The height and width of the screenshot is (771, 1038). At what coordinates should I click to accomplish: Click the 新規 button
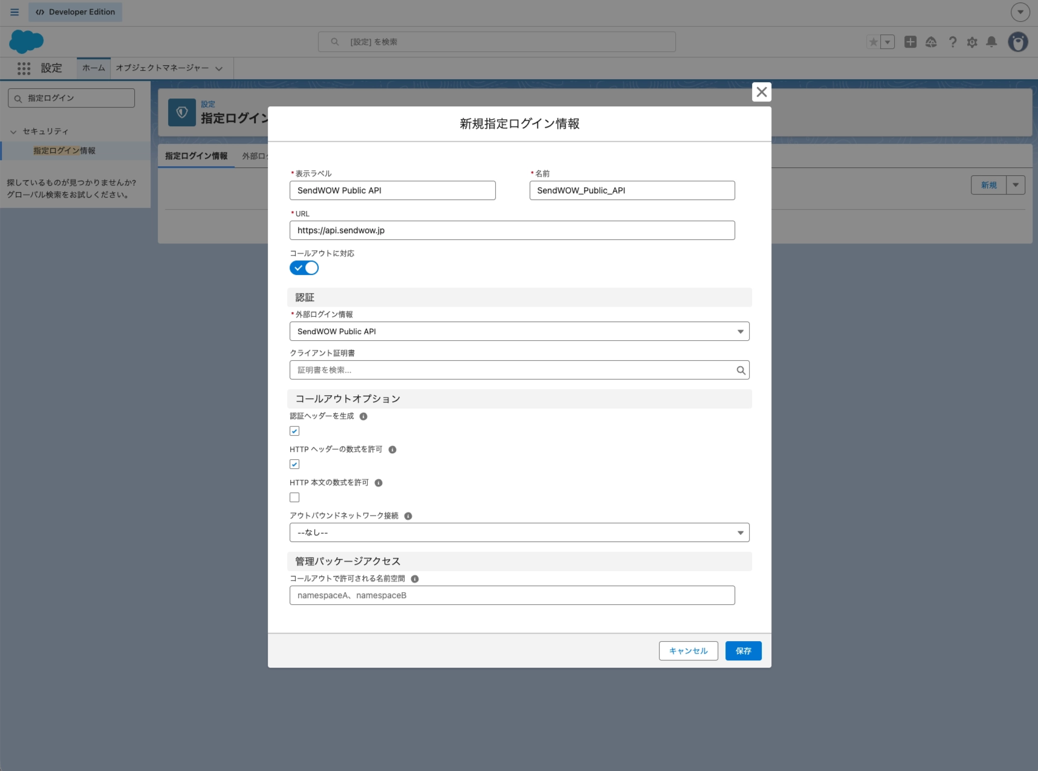point(989,185)
